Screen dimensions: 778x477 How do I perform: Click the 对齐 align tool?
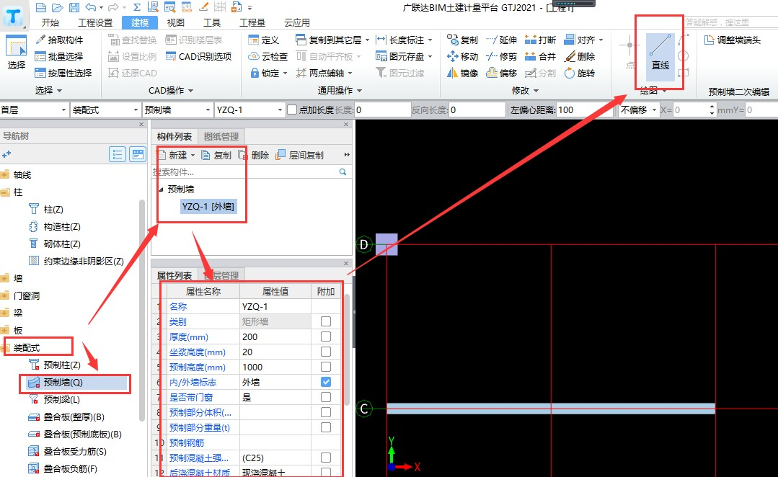pyautogui.click(x=583, y=40)
